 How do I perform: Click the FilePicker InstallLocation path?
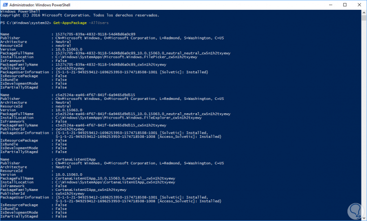(127, 57)
